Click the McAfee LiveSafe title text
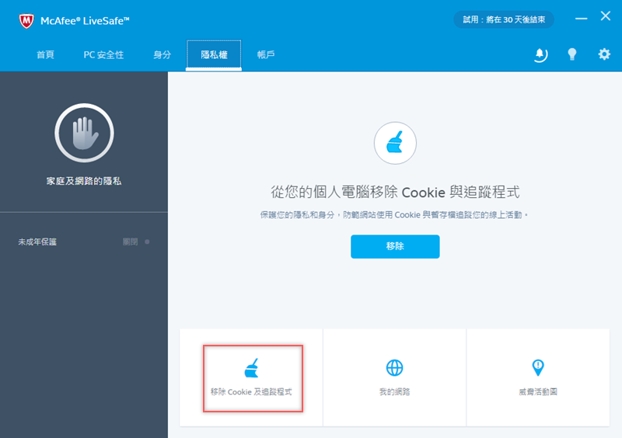 [85, 21]
